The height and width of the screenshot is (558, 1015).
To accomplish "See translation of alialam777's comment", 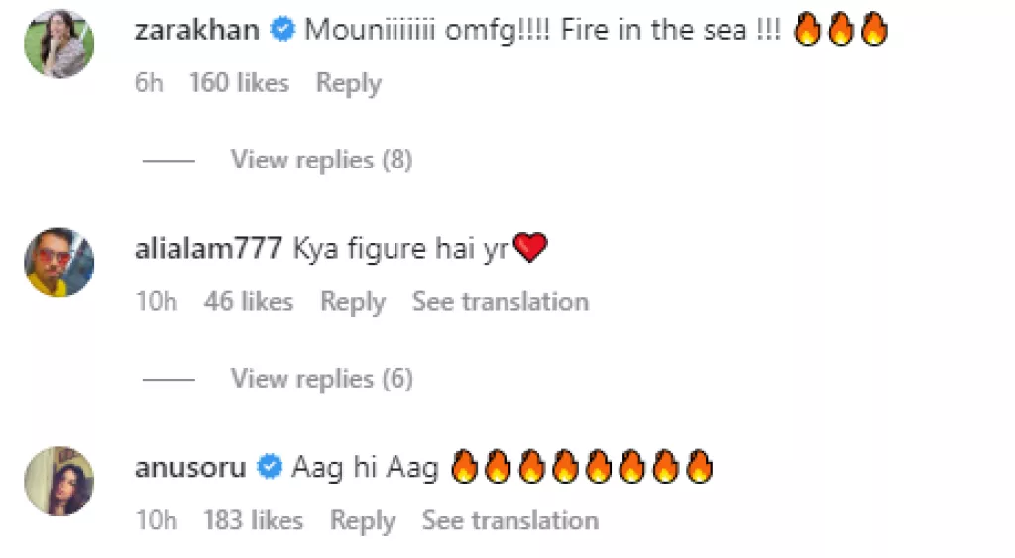I will [x=500, y=301].
